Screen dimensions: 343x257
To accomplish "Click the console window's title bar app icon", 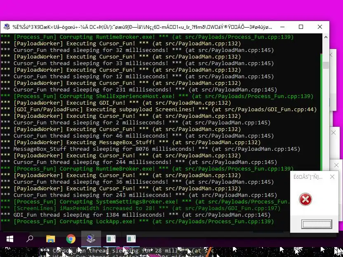I will (7, 27).
